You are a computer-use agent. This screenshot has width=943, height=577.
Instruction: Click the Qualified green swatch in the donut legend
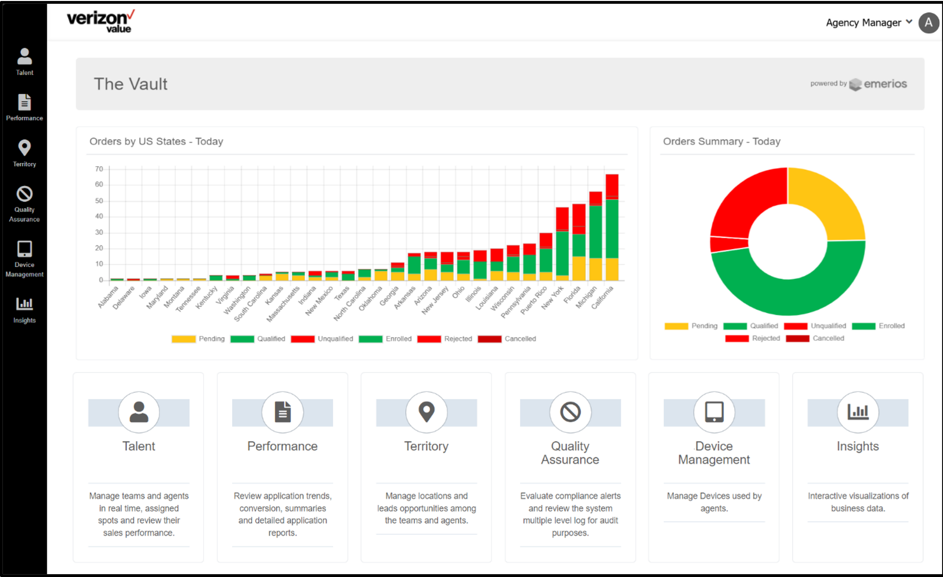coord(735,326)
